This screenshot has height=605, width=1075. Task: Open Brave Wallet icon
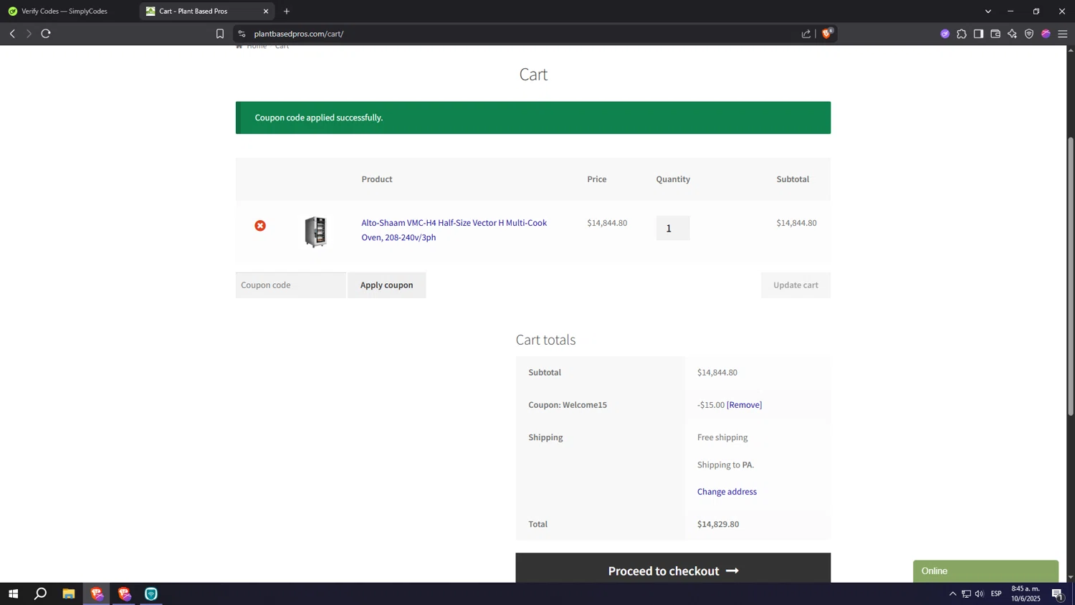(x=995, y=34)
